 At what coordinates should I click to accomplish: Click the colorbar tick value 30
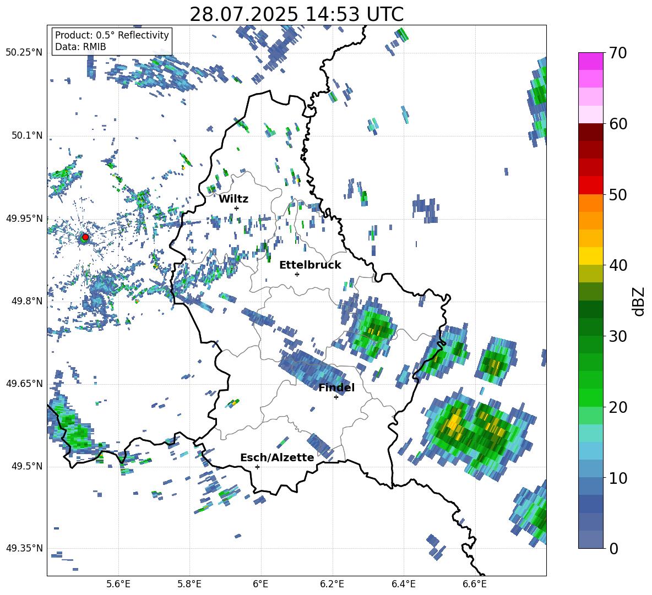[x=618, y=336]
